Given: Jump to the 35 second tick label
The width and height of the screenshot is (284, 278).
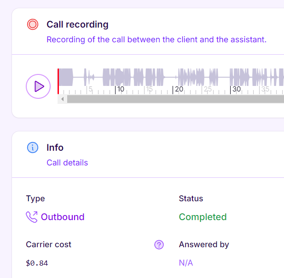Looking at the screenshot, I should pos(265,89).
